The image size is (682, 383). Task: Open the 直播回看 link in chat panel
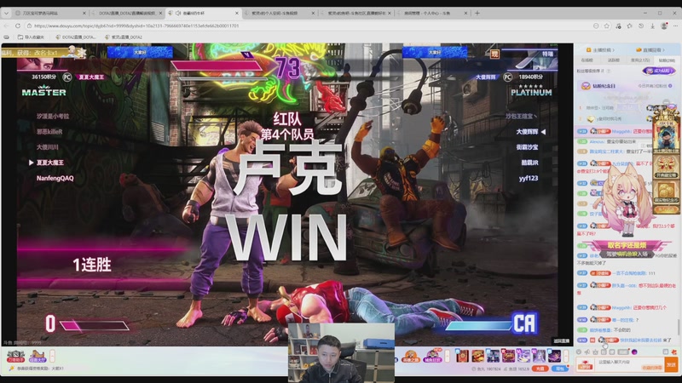click(x=650, y=50)
